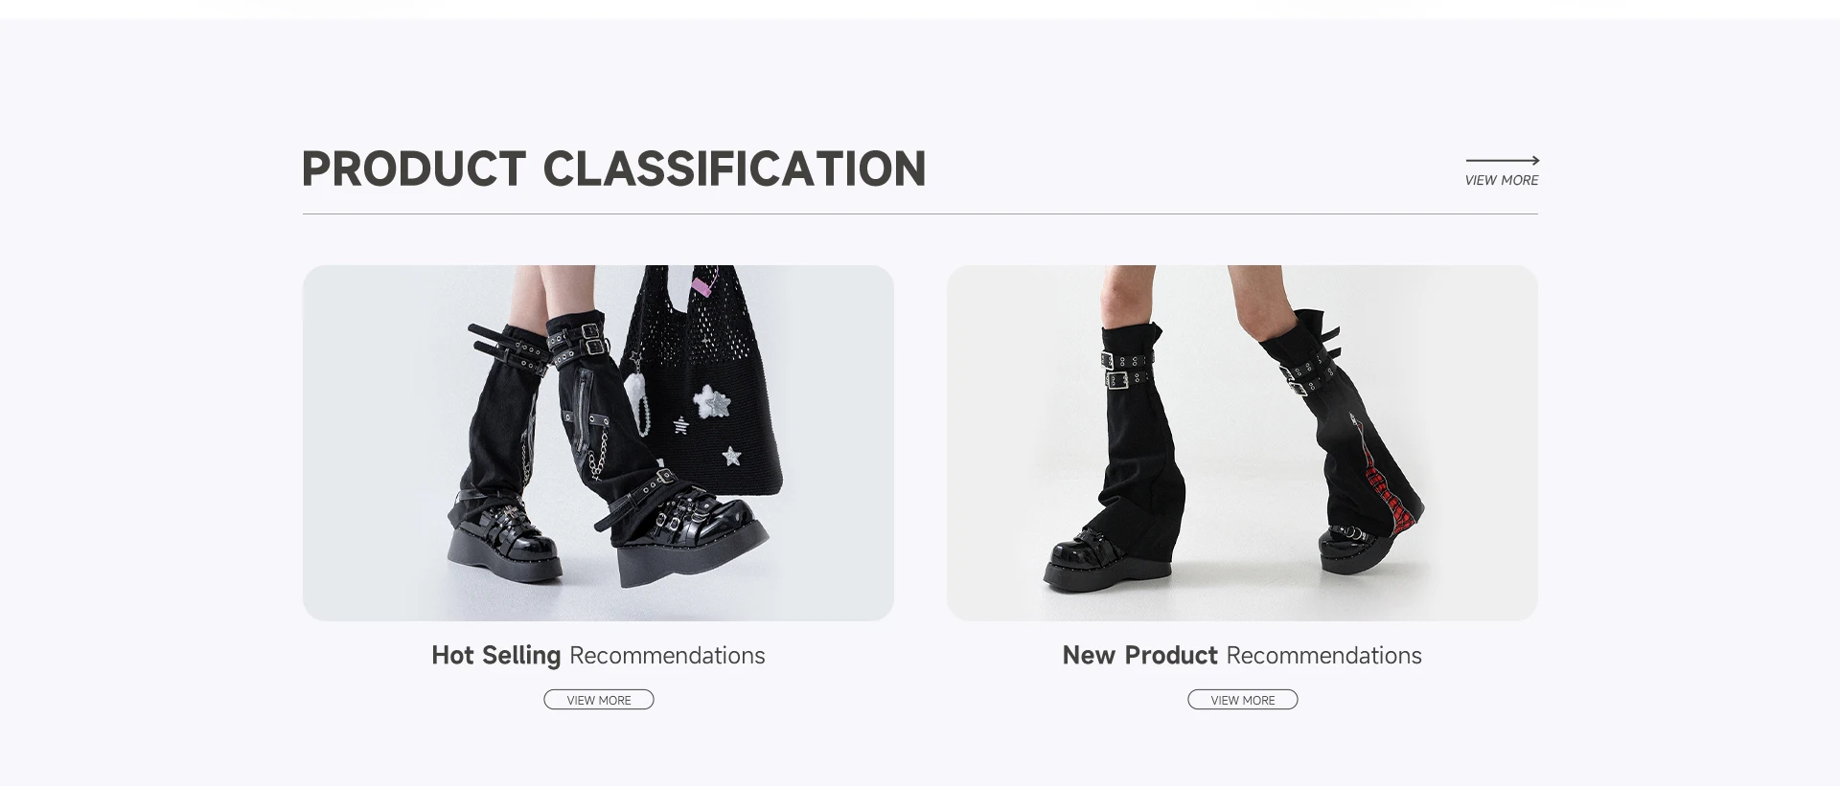Viewport: 1840px width, 786px height.
Task: Click the silver chain on Hot Selling leg warmer
Action: tap(596, 455)
